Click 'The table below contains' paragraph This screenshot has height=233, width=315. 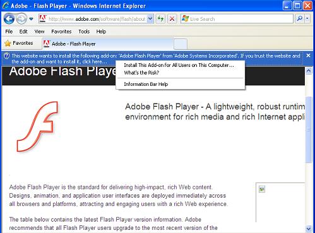coord(114,224)
